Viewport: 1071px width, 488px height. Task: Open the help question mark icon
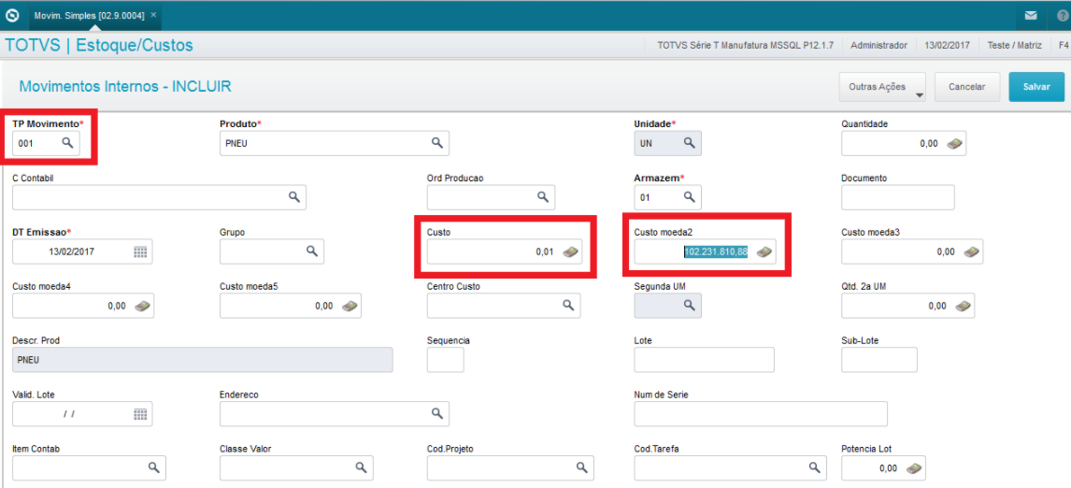1062,15
